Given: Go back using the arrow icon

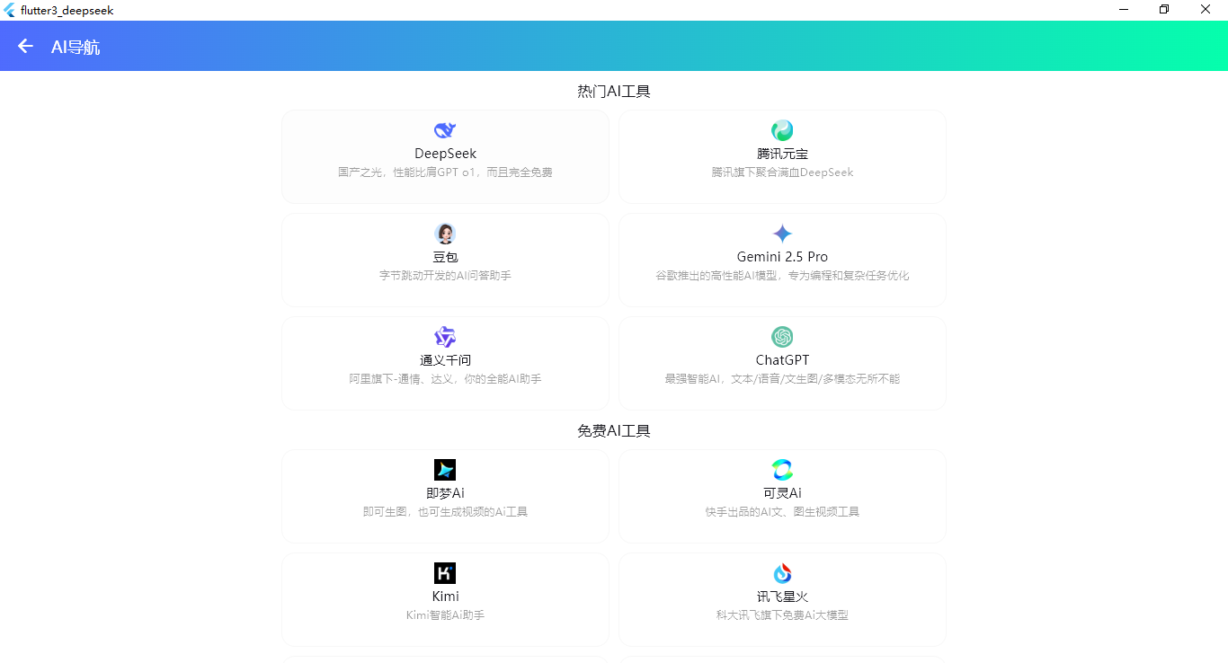Looking at the screenshot, I should pyautogui.click(x=25, y=46).
